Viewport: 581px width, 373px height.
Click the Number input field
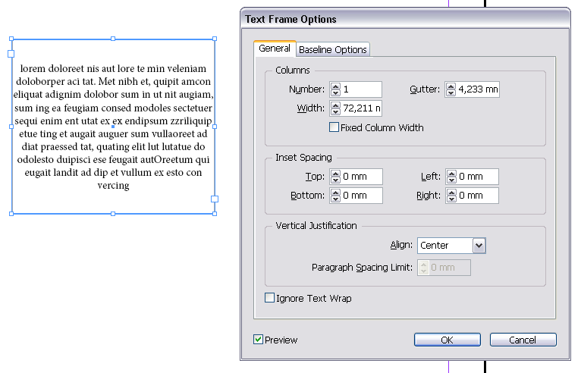click(361, 89)
